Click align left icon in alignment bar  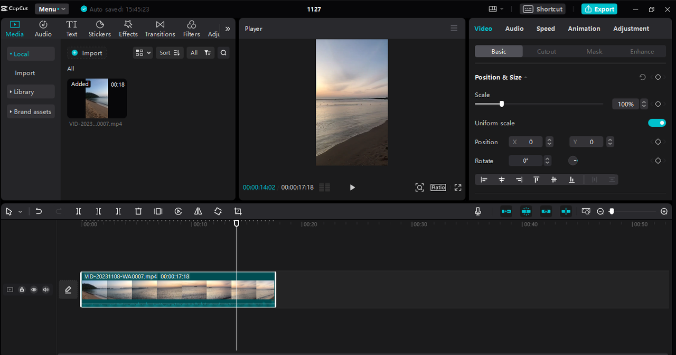pyautogui.click(x=484, y=180)
